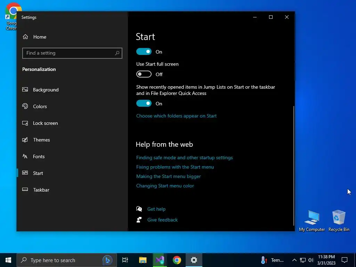Select the My Computer desktop icon
Image resolution: width=356 pixels, height=267 pixels.
tap(312, 221)
